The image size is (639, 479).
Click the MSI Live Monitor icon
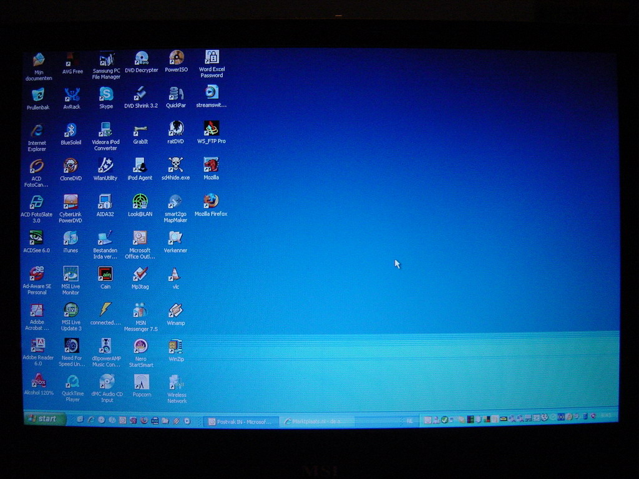(71, 281)
